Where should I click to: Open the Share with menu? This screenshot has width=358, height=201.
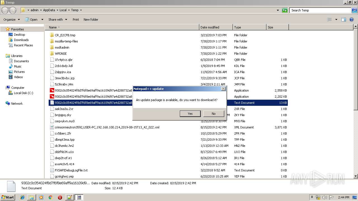pos(58,20)
